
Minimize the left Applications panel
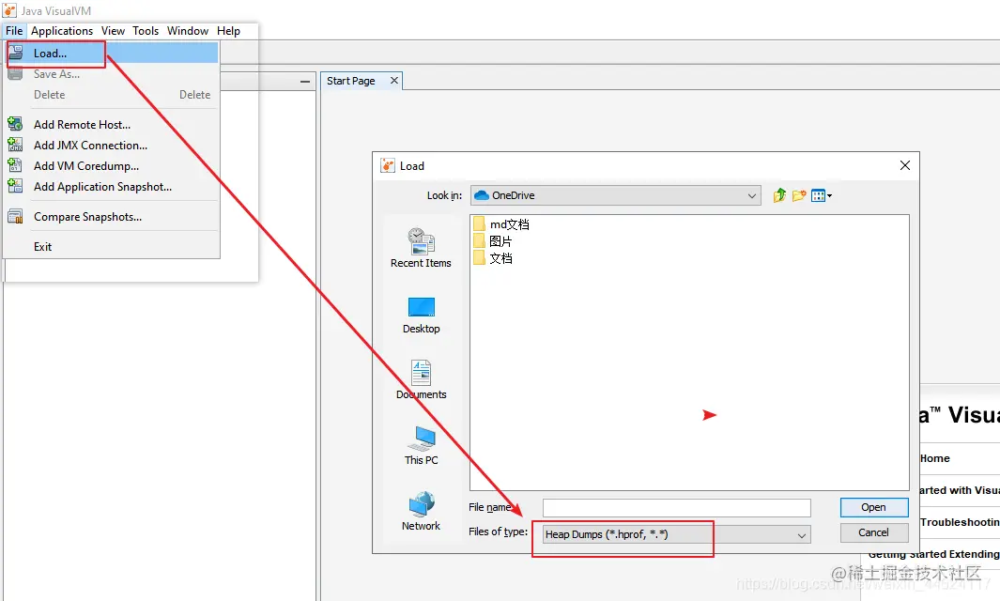pos(305,81)
